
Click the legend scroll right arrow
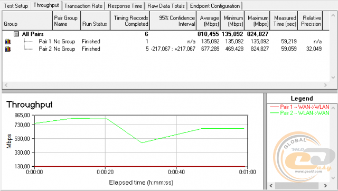tap(325, 186)
